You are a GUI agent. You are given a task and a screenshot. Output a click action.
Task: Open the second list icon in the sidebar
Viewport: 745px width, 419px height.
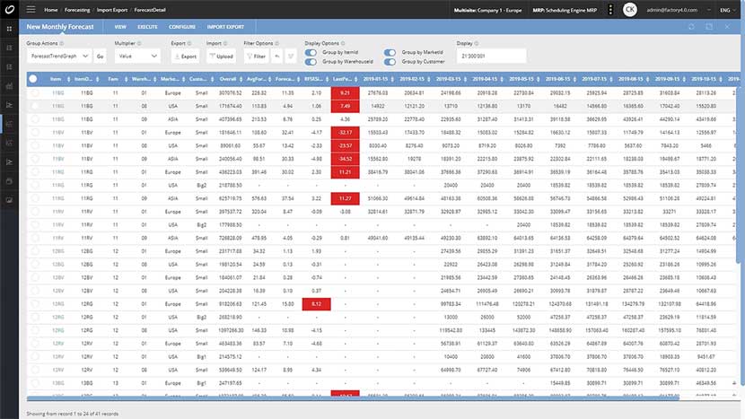click(9, 67)
